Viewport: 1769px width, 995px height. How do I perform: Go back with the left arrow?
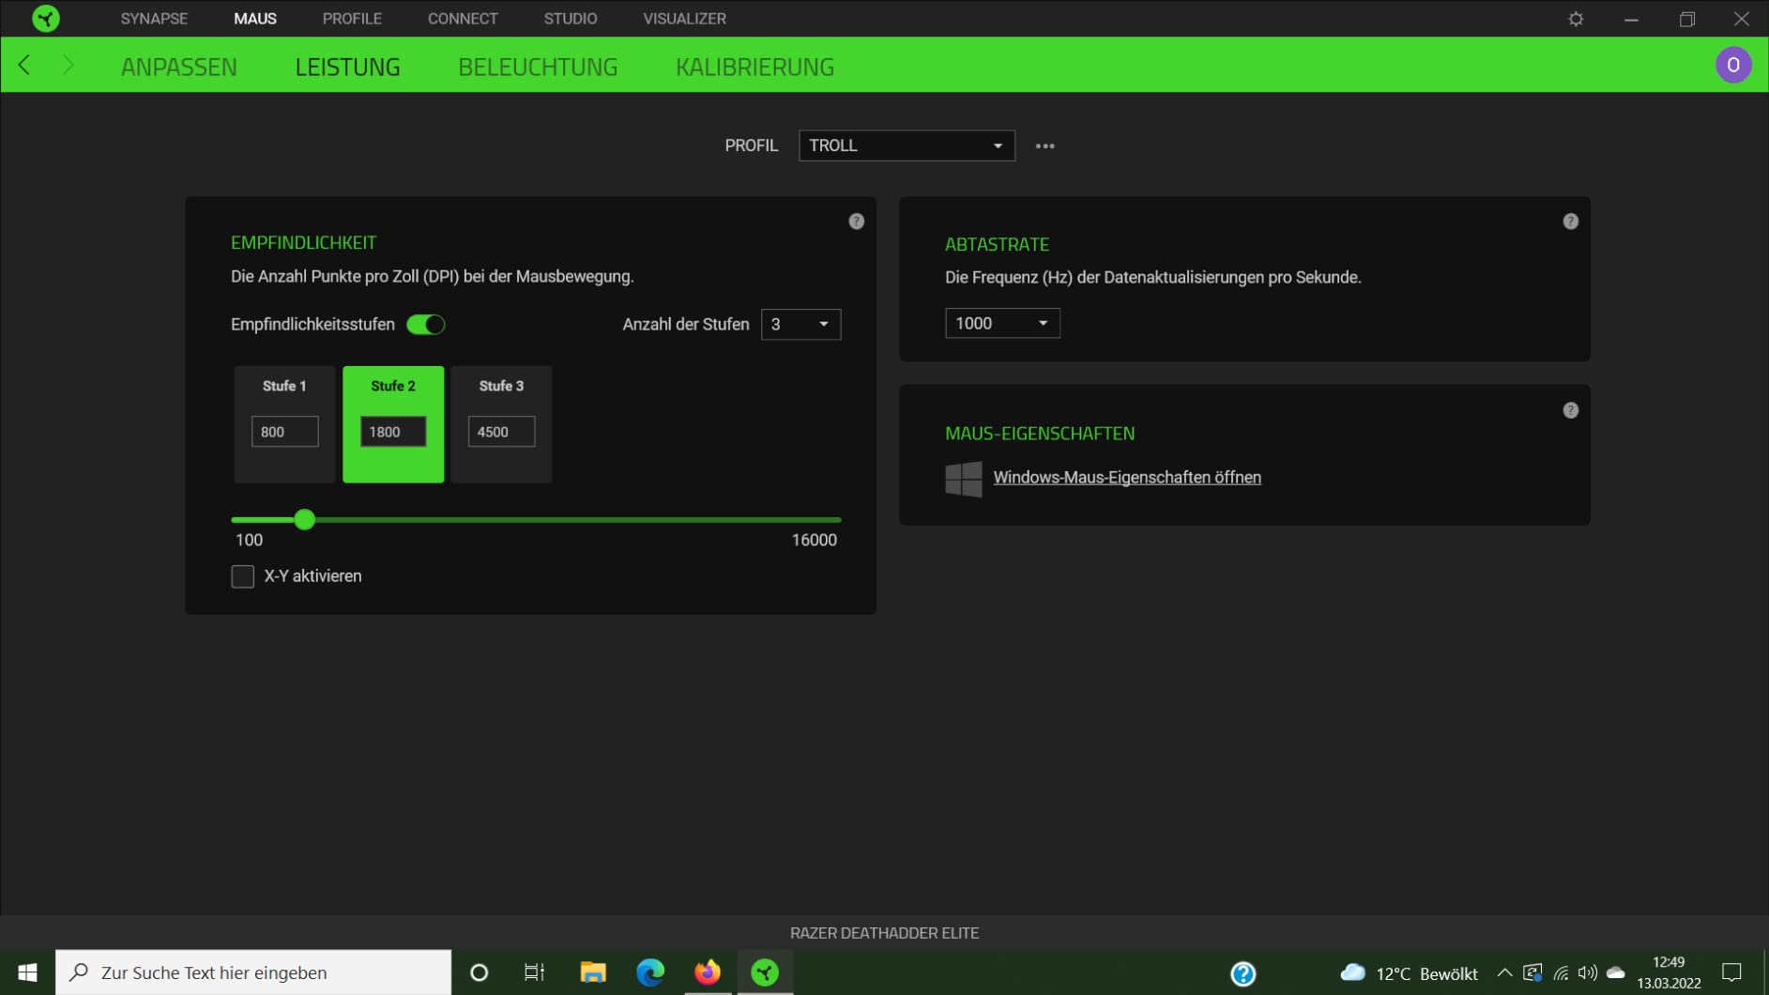click(25, 65)
